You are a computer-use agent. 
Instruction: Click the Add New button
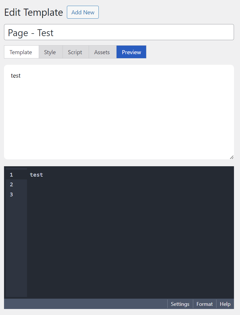point(83,12)
